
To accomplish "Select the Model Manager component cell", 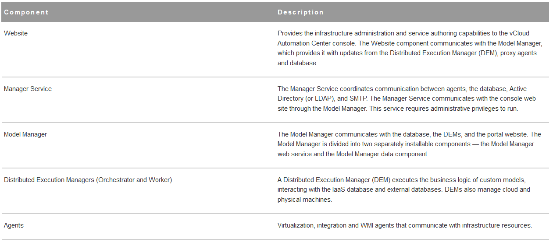I will pyautogui.click(x=25, y=134).
